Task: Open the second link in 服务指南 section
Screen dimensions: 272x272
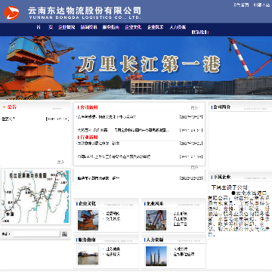Action: pos(113,254)
